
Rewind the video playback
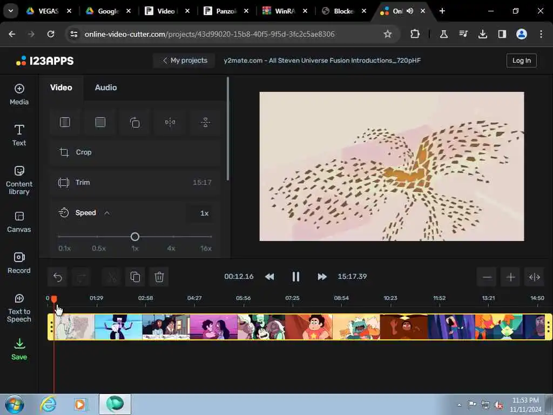click(269, 277)
